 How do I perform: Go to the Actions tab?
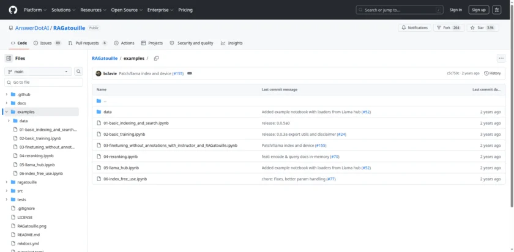pyautogui.click(x=124, y=43)
